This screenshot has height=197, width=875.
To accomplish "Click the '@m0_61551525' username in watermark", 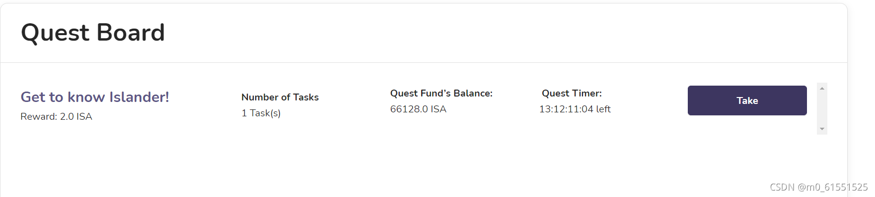I will (x=833, y=187).
